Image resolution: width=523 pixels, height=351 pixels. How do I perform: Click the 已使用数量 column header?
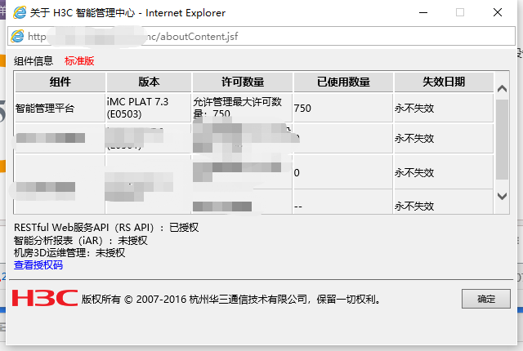point(343,82)
